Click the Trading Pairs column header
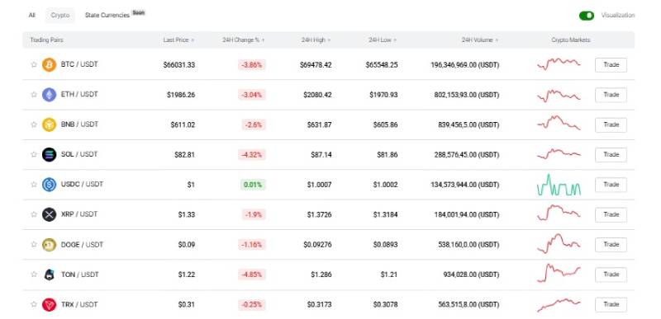The image size is (661, 319). point(46,40)
